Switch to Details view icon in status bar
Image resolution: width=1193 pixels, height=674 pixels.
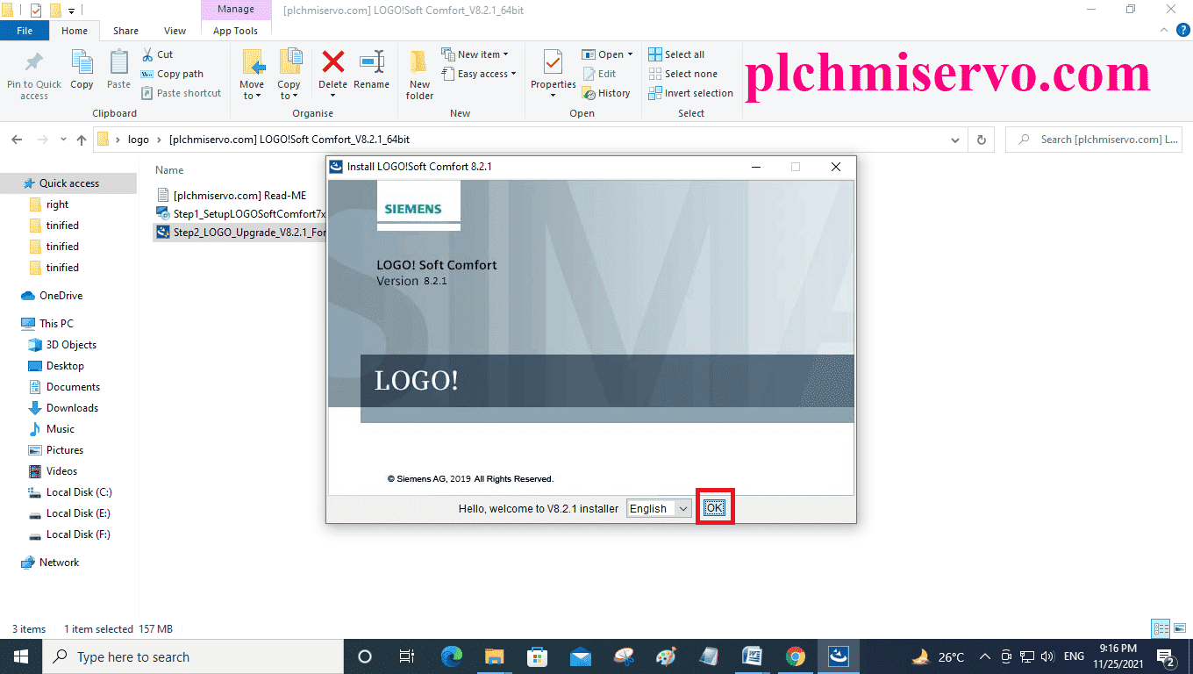[1161, 628]
